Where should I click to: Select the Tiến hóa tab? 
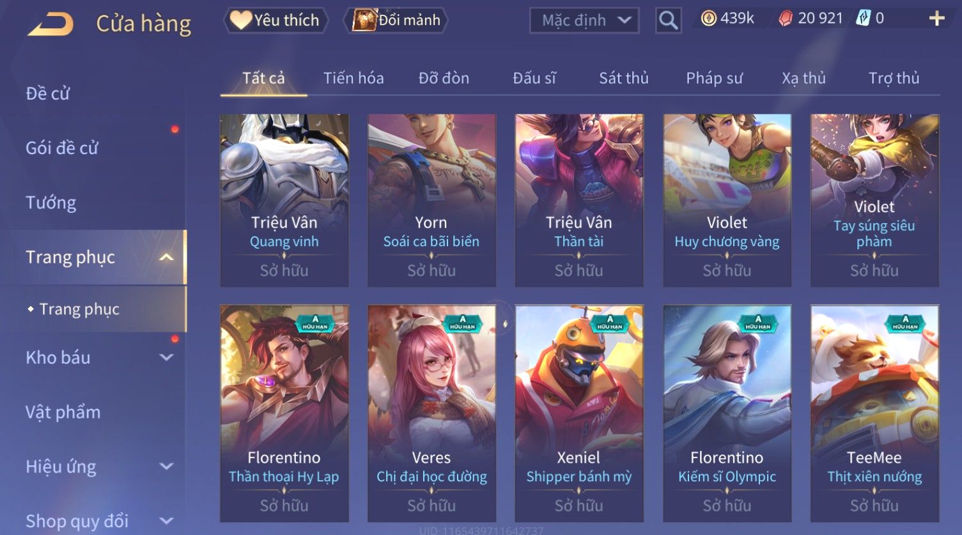tap(353, 78)
